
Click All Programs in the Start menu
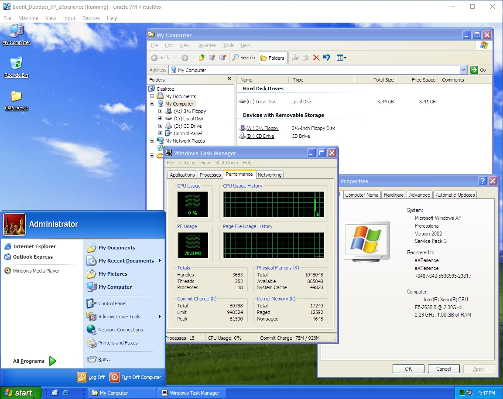(x=34, y=361)
